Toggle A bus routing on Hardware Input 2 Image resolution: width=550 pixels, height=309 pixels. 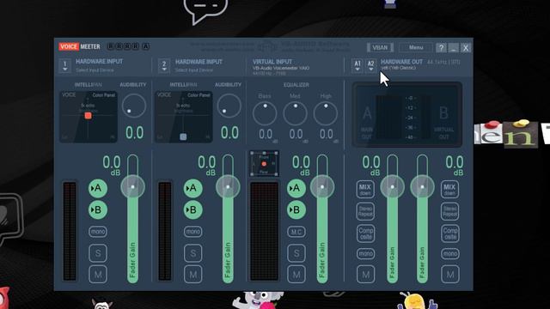click(192, 188)
